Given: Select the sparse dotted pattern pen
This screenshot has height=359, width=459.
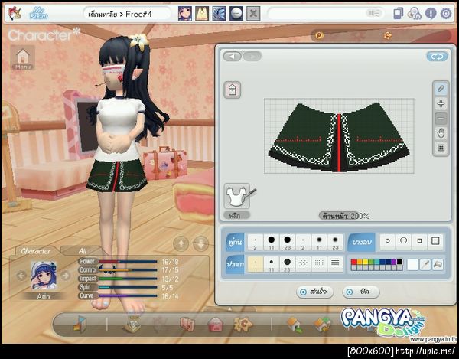Looking at the screenshot, I should point(303,263).
